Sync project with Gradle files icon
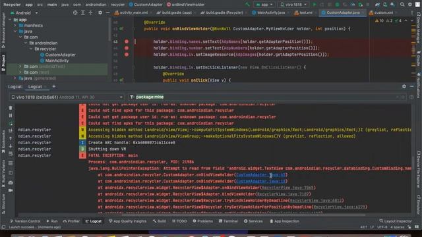 click(x=377, y=5)
